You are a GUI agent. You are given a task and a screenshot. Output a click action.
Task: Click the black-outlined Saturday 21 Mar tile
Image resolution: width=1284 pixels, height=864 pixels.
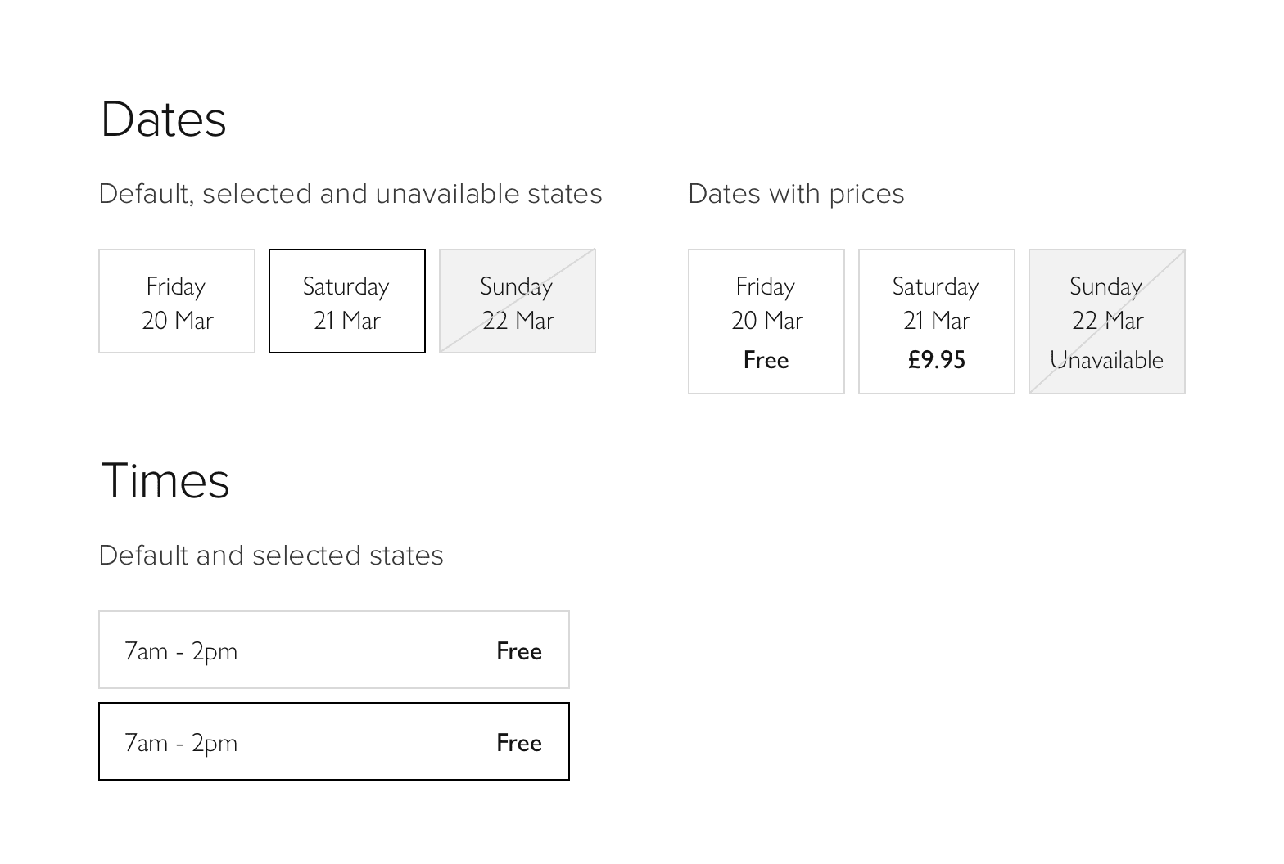click(x=347, y=301)
